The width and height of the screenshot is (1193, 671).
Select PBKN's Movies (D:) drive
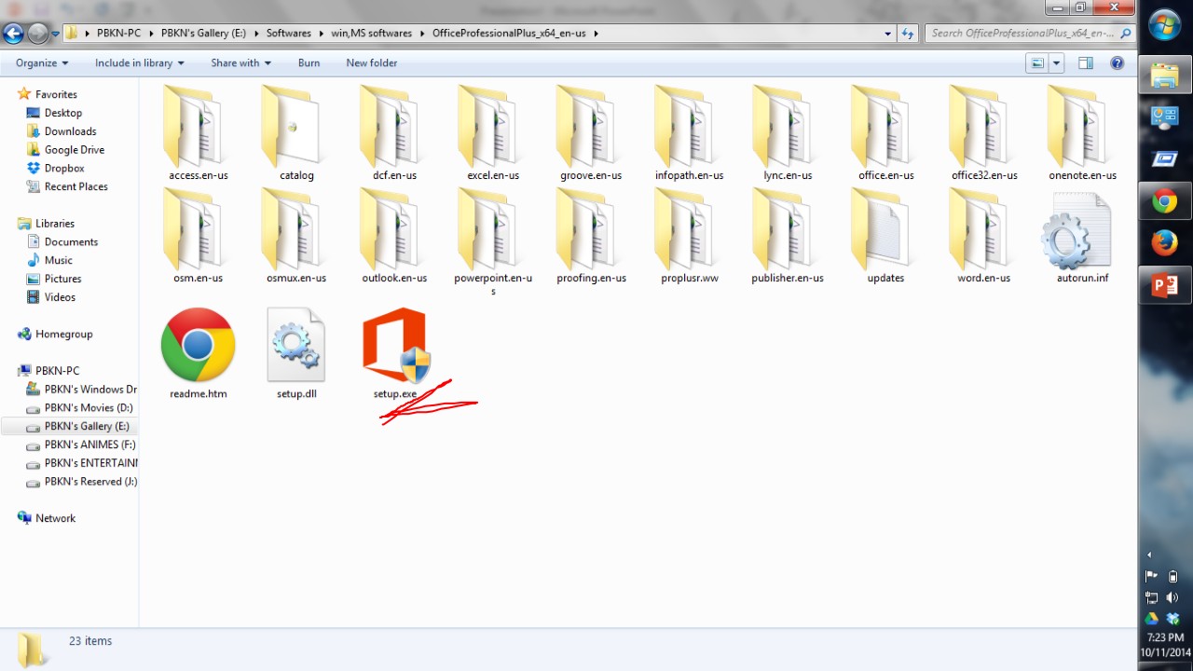pos(89,408)
